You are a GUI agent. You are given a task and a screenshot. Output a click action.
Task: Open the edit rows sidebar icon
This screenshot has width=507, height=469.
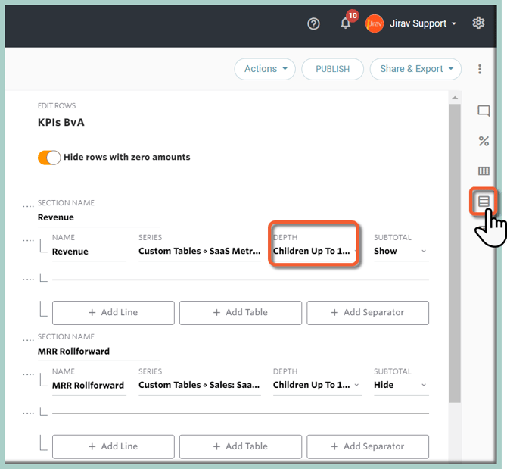(x=484, y=202)
